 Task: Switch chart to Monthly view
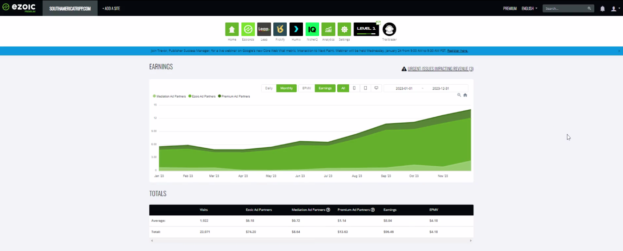[x=286, y=88]
